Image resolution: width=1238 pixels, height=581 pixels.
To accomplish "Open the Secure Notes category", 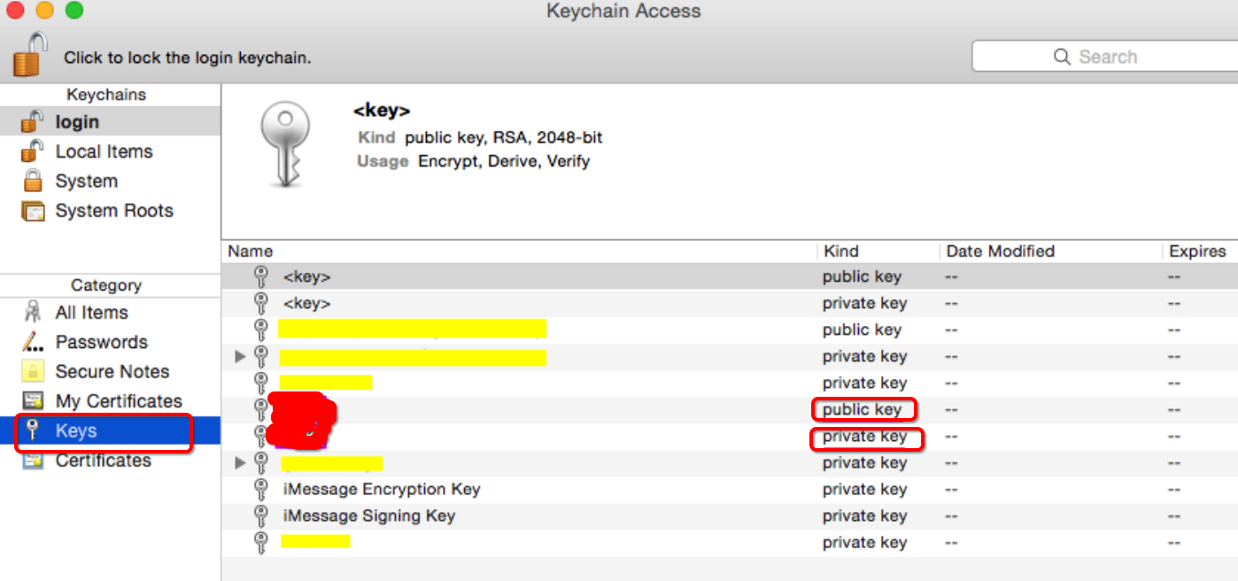I will click(112, 372).
